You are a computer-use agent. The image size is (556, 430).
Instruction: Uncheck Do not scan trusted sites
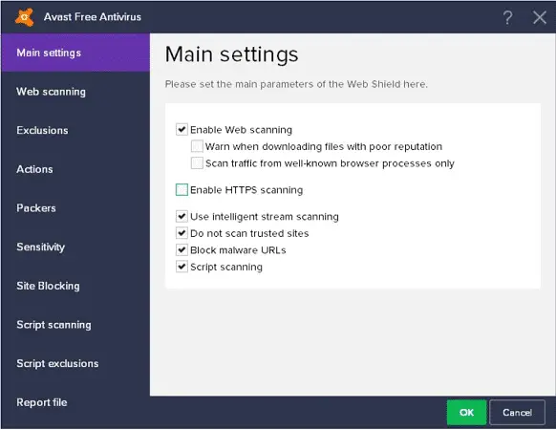[182, 233]
